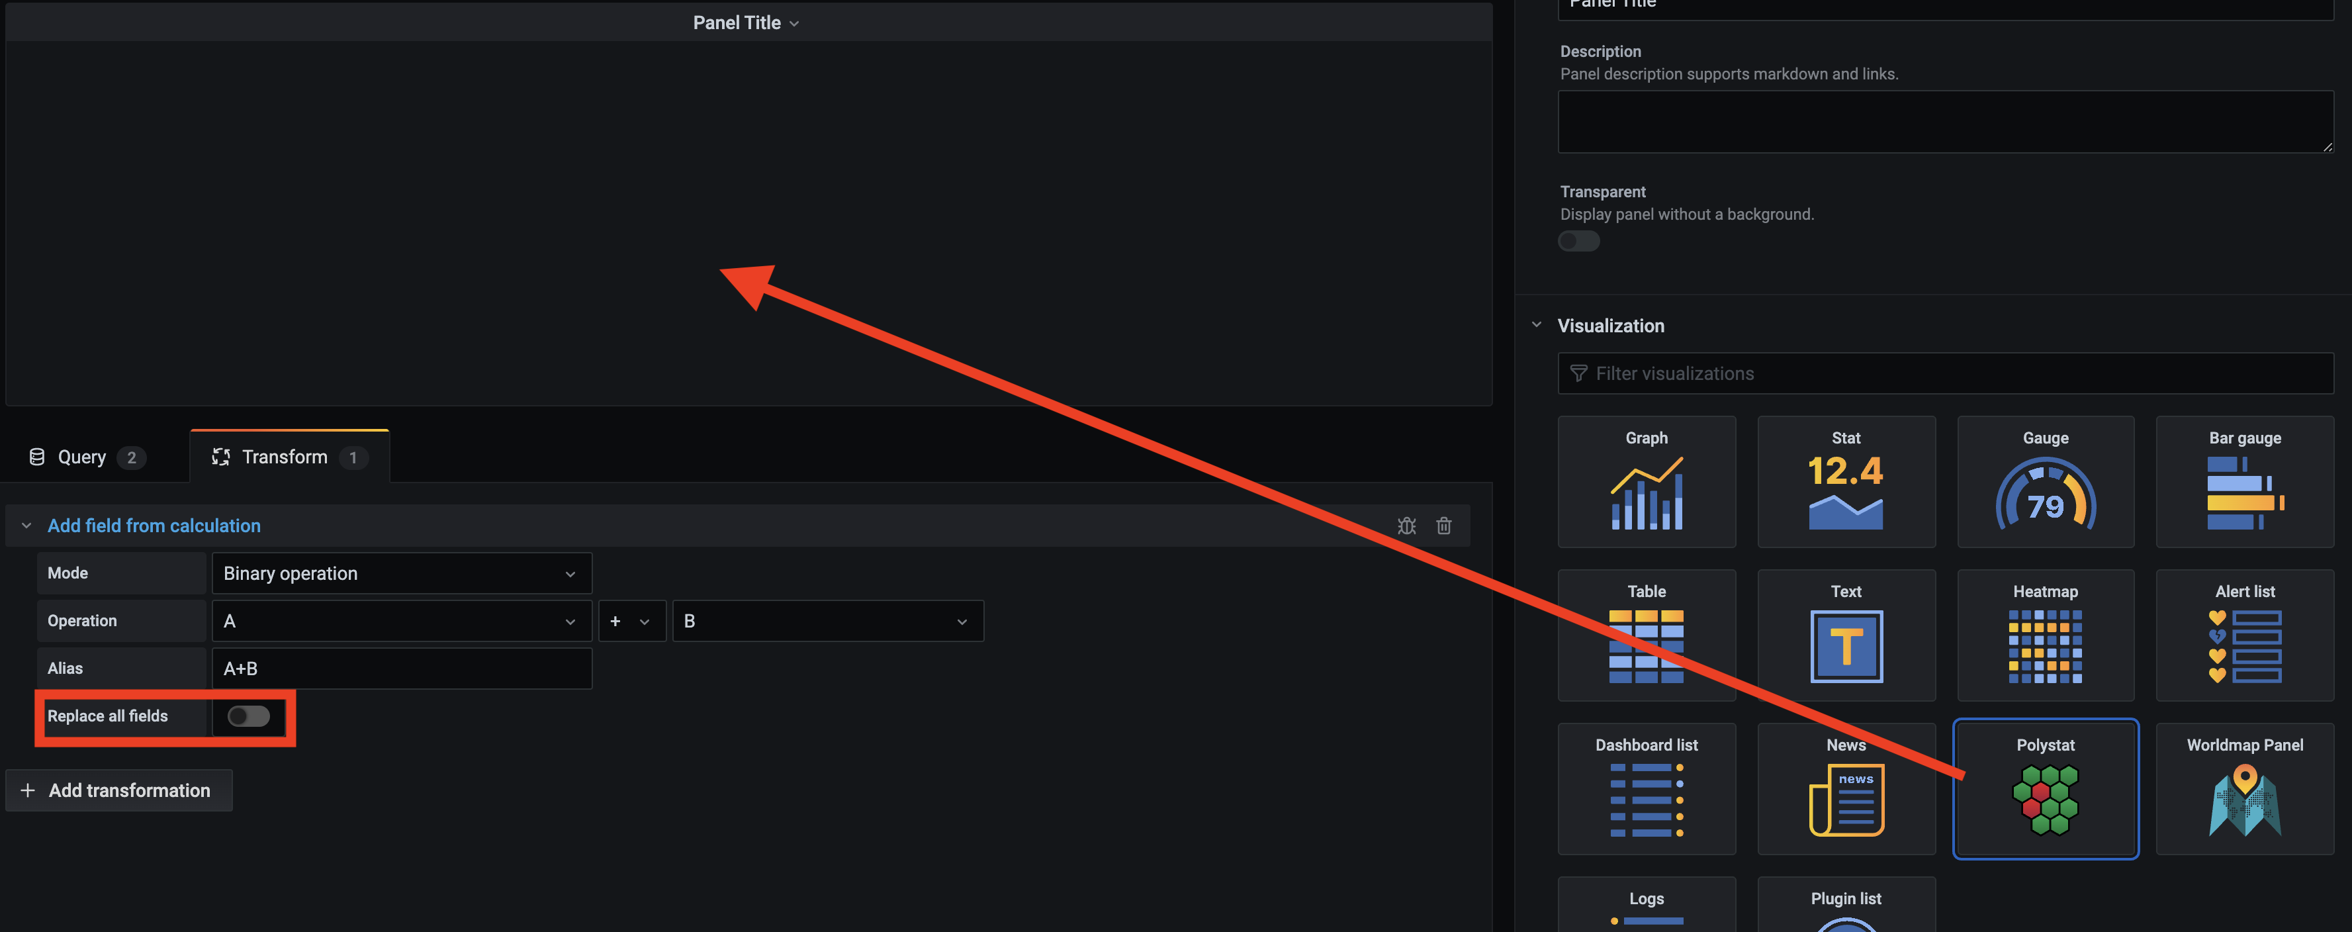Select the Worldmap Panel visualization
The image size is (2352, 932).
[x=2245, y=788]
